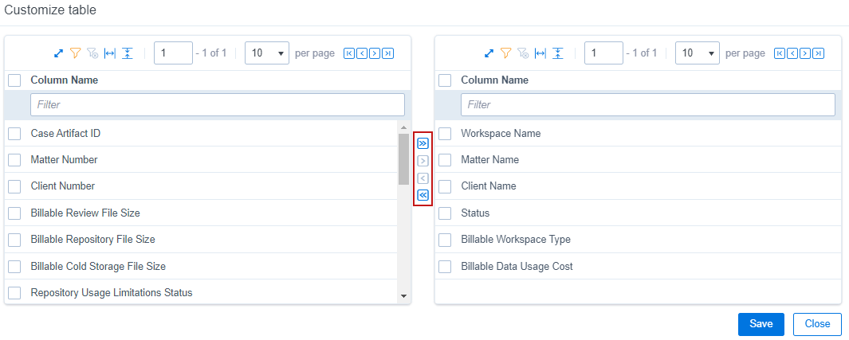
Task: Move all columns to right table
Action: point(423,143)
